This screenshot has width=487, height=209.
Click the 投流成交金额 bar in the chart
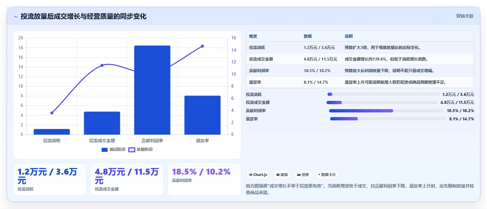click(x=102, y=123)
